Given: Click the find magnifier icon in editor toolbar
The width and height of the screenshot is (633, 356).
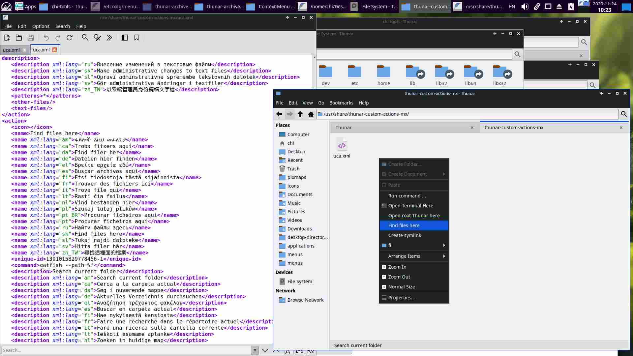Looking at the screenshot, I should pos(85,38).
